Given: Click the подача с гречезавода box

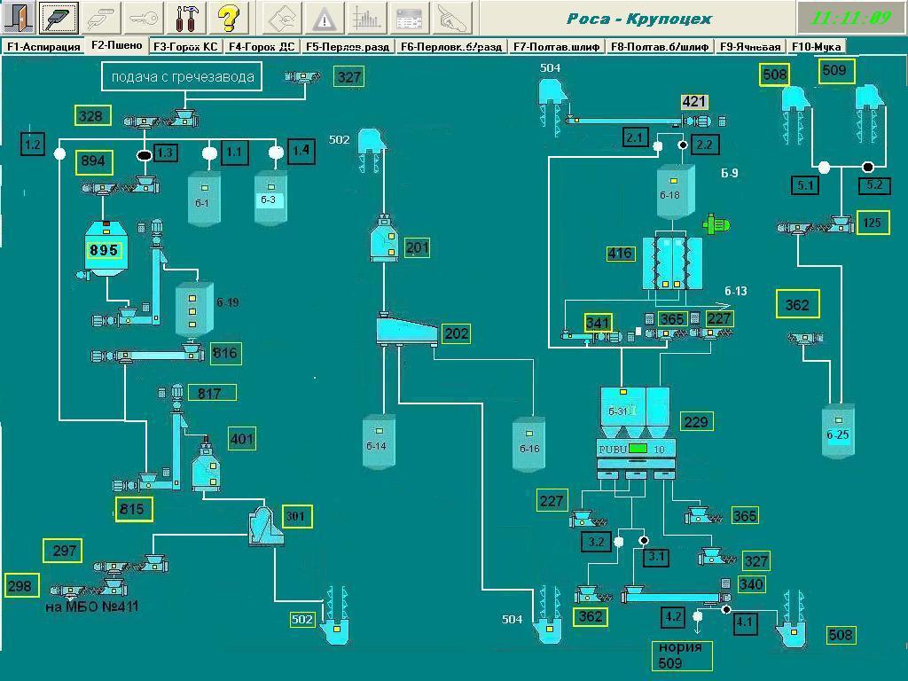Looking at the screenshot, I should tap(183, 77).
